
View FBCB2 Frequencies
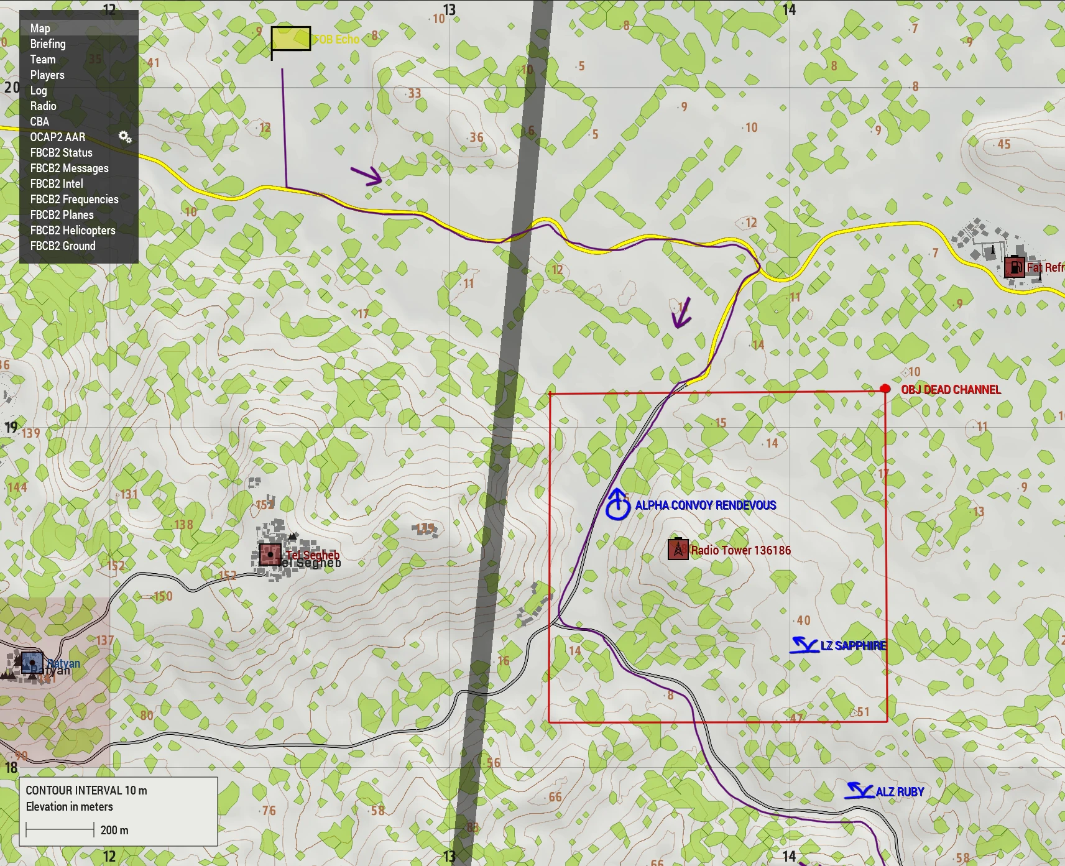tap(74, 199)
